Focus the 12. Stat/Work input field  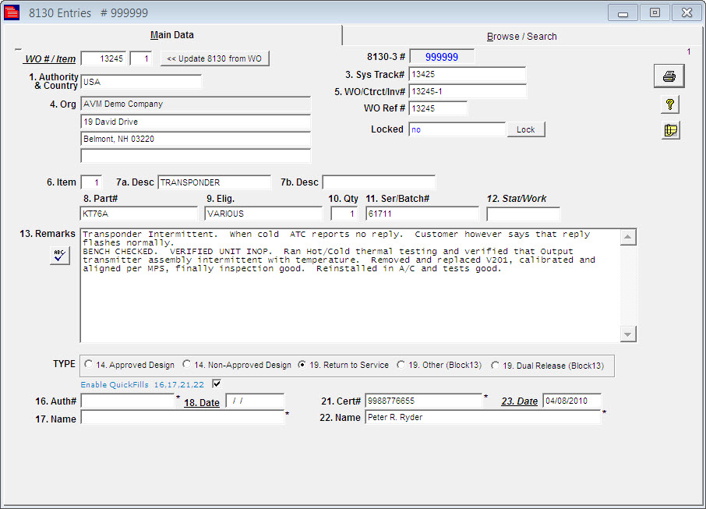(x=523, y=214)
